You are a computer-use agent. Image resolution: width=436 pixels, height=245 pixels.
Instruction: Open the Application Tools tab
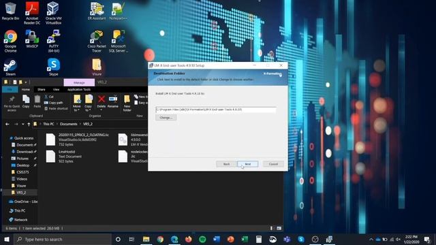[x=79, y=89]
